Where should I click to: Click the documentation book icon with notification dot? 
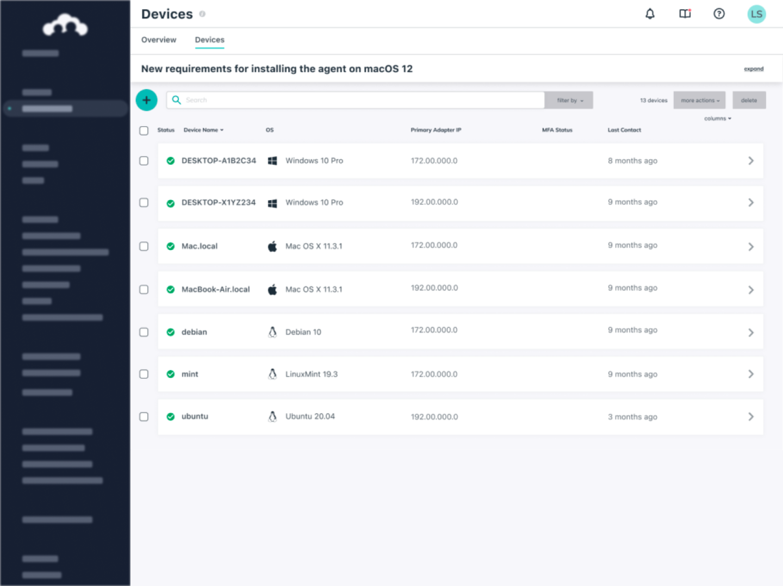(684, 14)
